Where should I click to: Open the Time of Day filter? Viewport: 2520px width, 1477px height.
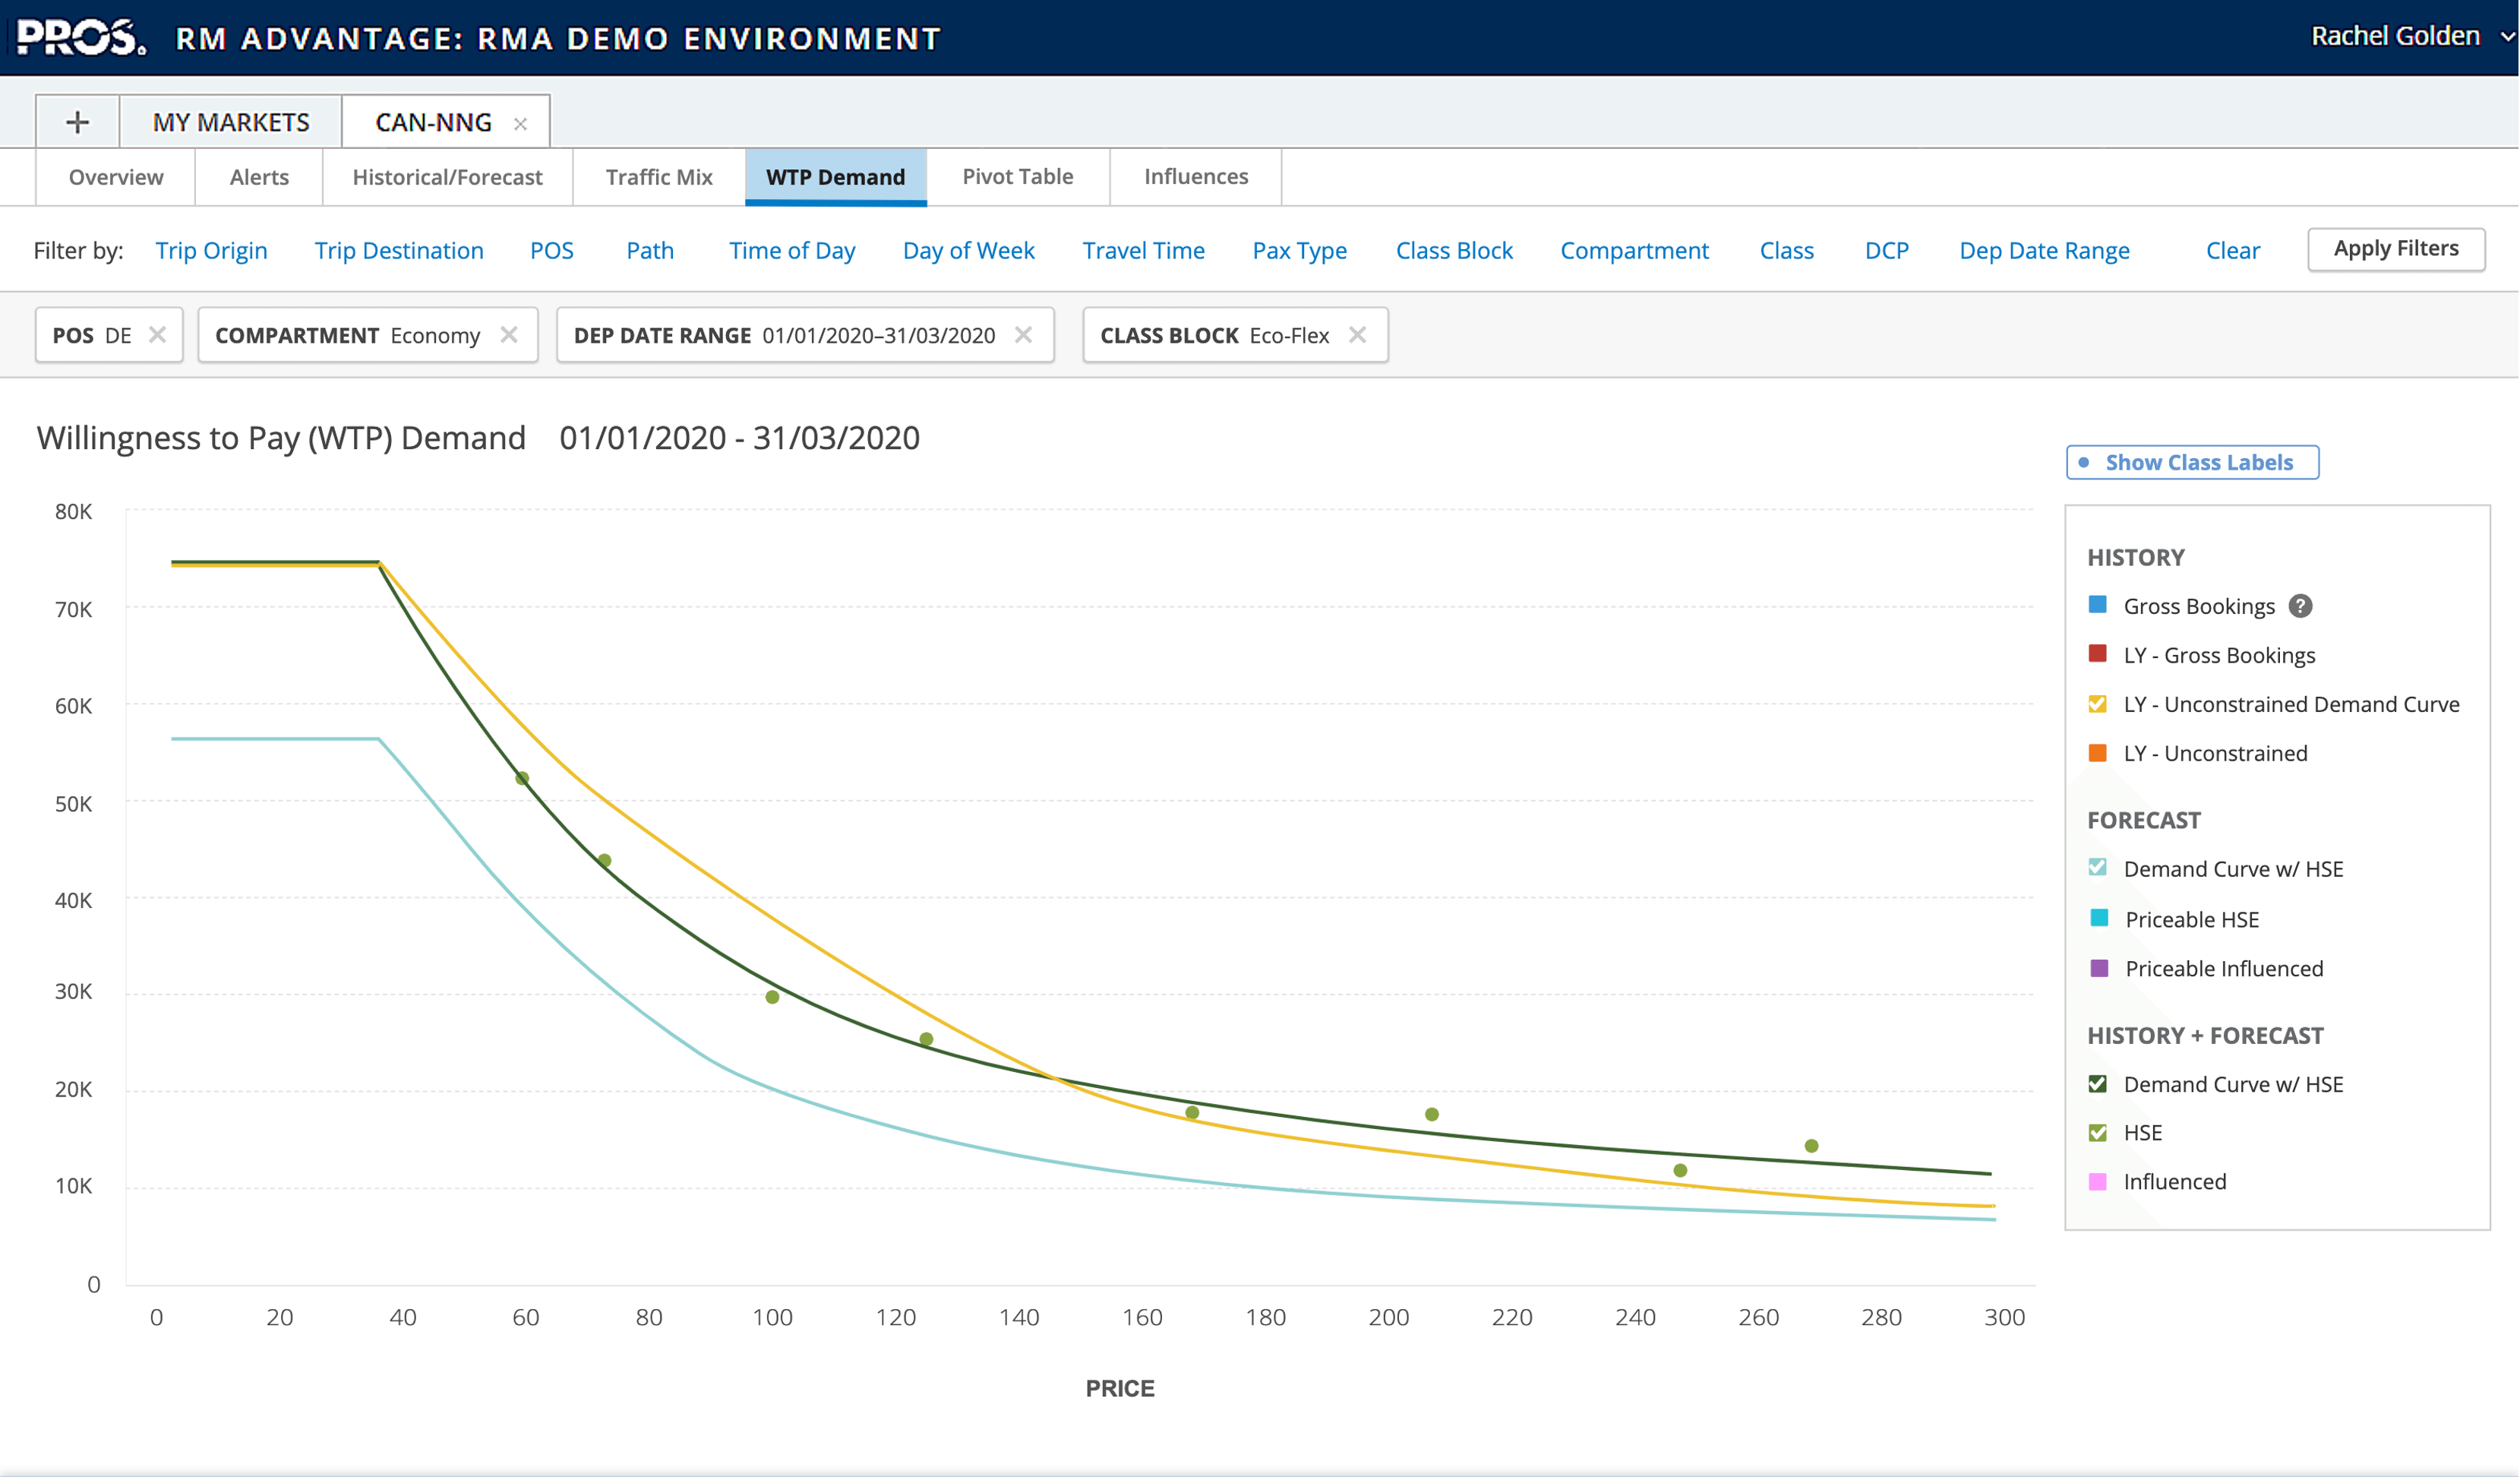click(x=791, y=250)
